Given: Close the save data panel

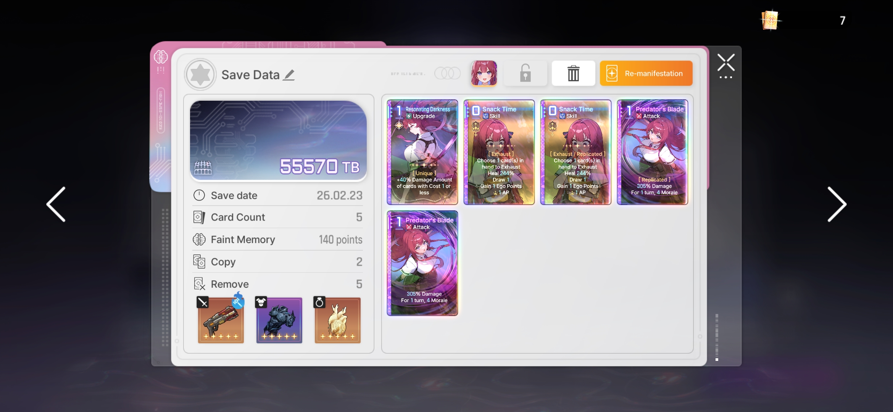Looking at the screenshot, I should click(x=725, y=63).
